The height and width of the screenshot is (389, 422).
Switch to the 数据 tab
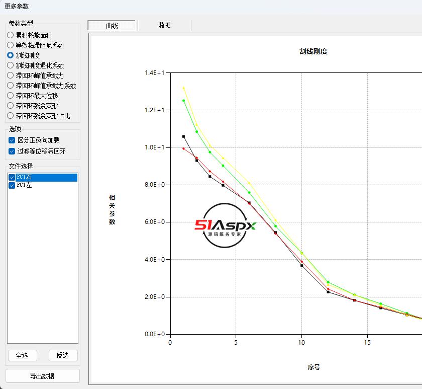click(164, 25)
